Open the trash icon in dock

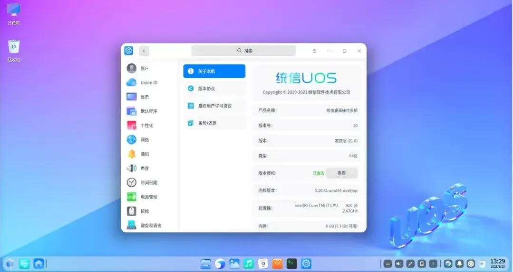click(x=482, y=263)
